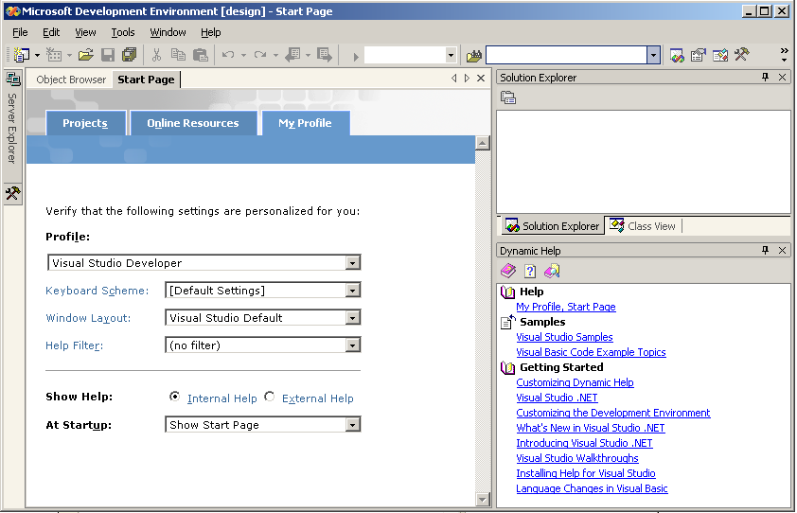Switch to the Online Resources tab

tap(193, 123)
